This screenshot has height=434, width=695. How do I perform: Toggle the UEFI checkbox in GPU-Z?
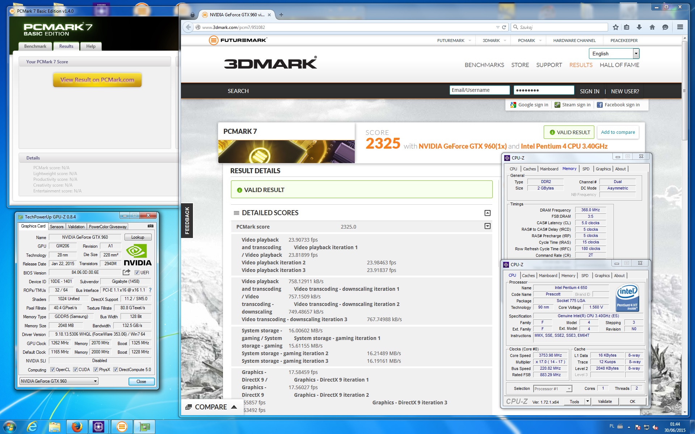pos(137,273)
